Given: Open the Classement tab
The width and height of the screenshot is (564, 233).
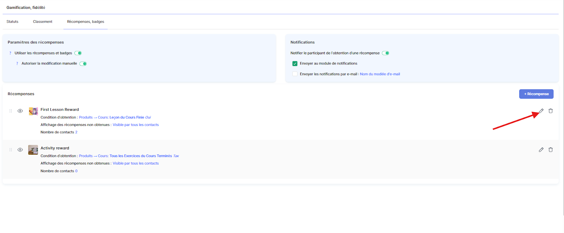Looking at the screenshot, I should (43, 22).
